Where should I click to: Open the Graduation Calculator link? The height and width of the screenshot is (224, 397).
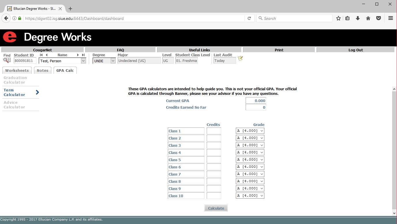click(x=15, y=80)
